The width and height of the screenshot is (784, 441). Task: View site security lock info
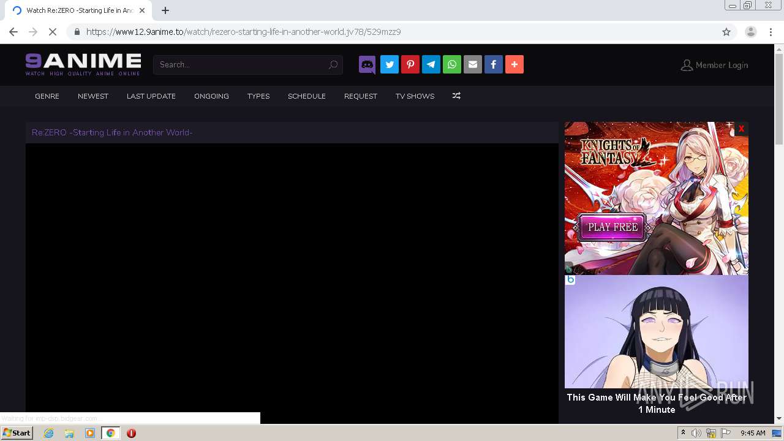tap(77, 32)
